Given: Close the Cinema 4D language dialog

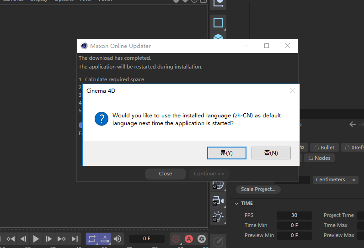Looking at the screenshot, I should coord(293,90).
